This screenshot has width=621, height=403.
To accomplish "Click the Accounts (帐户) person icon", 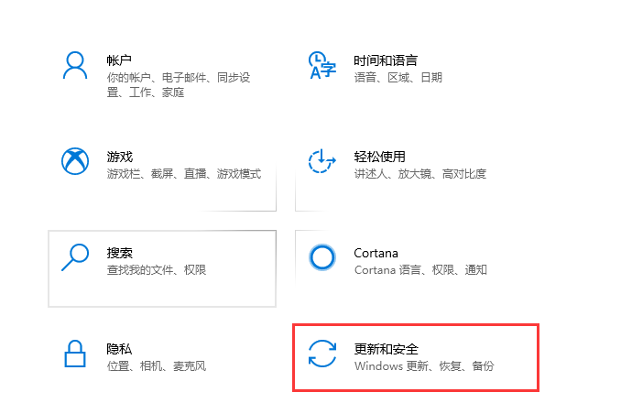I will pyautogui.click(x=74, y=66).
